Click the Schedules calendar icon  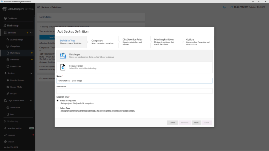click(x=8, y=59)
